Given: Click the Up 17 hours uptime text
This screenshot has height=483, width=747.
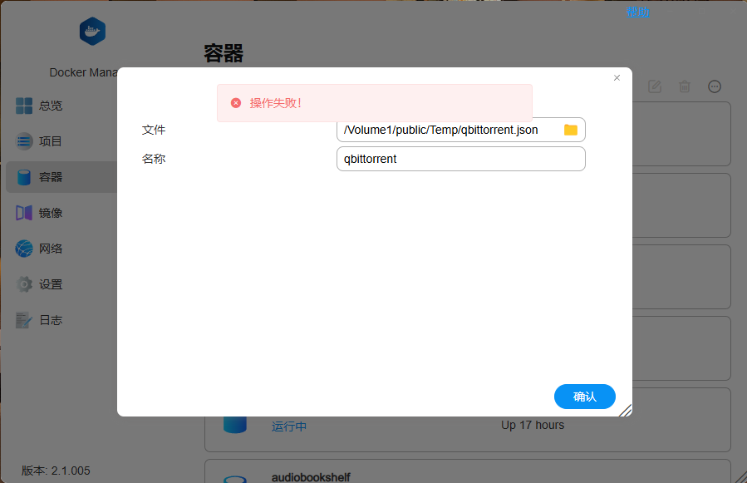Looking at the screenshot, I should [533, 425].
